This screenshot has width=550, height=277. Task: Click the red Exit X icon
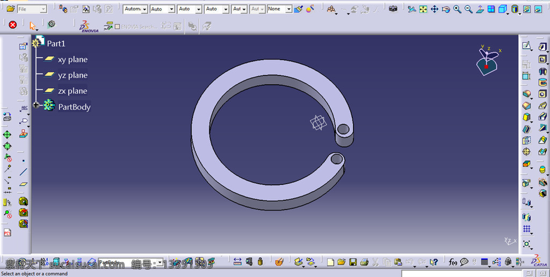point(13,25)
